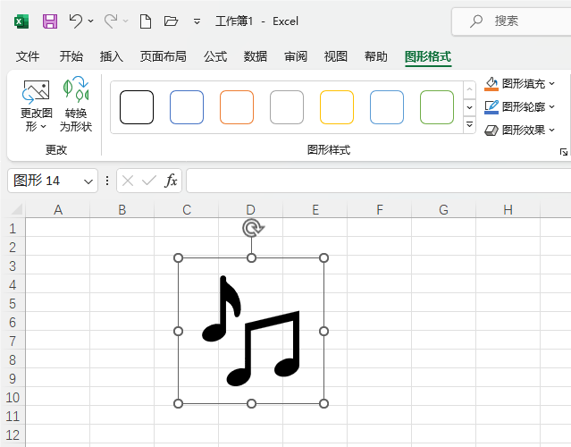Select column A header

click(58, 210)
